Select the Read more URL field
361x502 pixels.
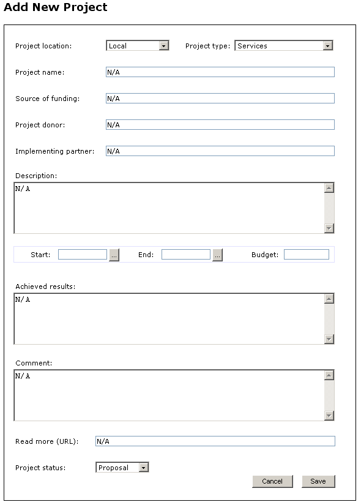[x=215, y=441]
